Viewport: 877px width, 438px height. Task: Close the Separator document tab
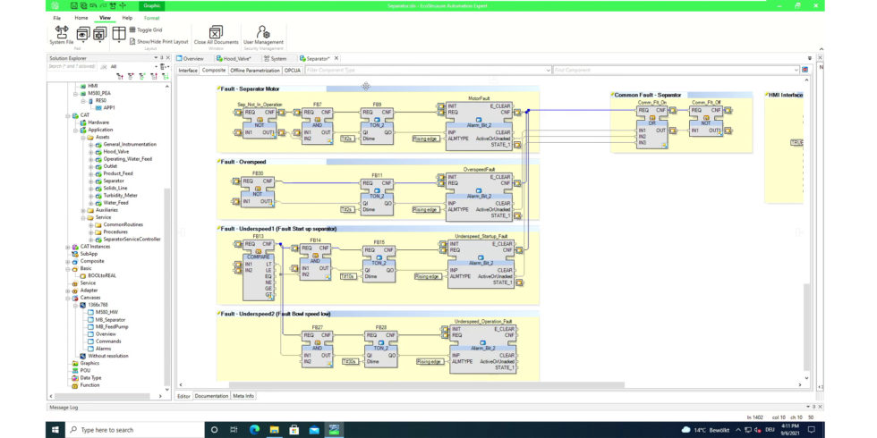(x=336, y=58)
